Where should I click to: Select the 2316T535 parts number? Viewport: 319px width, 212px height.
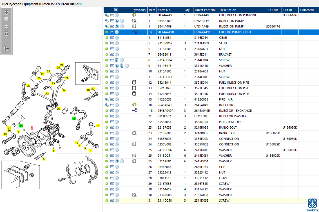pyautogui.click(x=164, y=184)
